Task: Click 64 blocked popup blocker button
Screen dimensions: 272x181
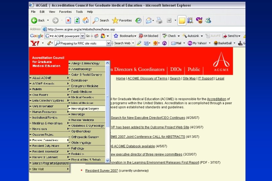Action: (x=148, y=36)
